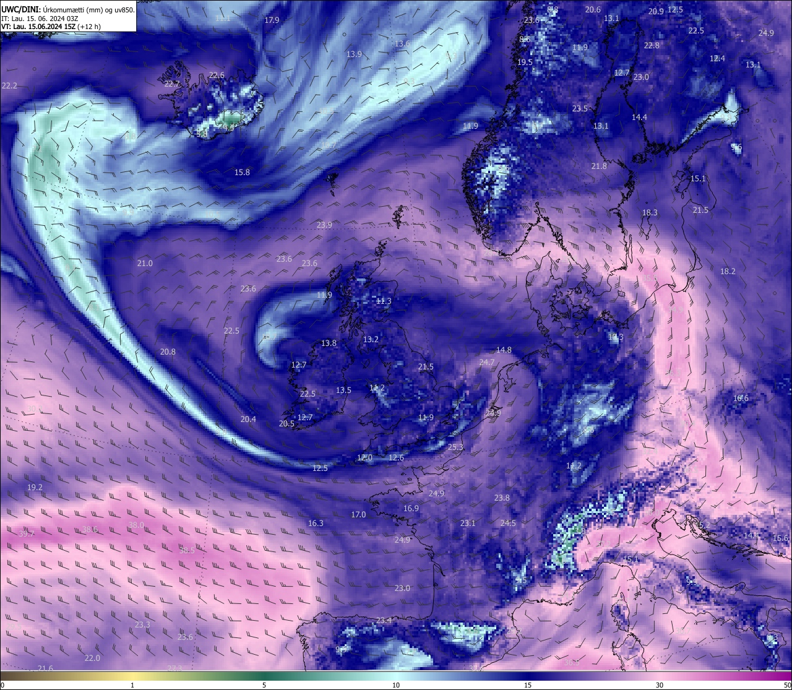Click the 22.8 value over northern Finland

click(652, 45)
